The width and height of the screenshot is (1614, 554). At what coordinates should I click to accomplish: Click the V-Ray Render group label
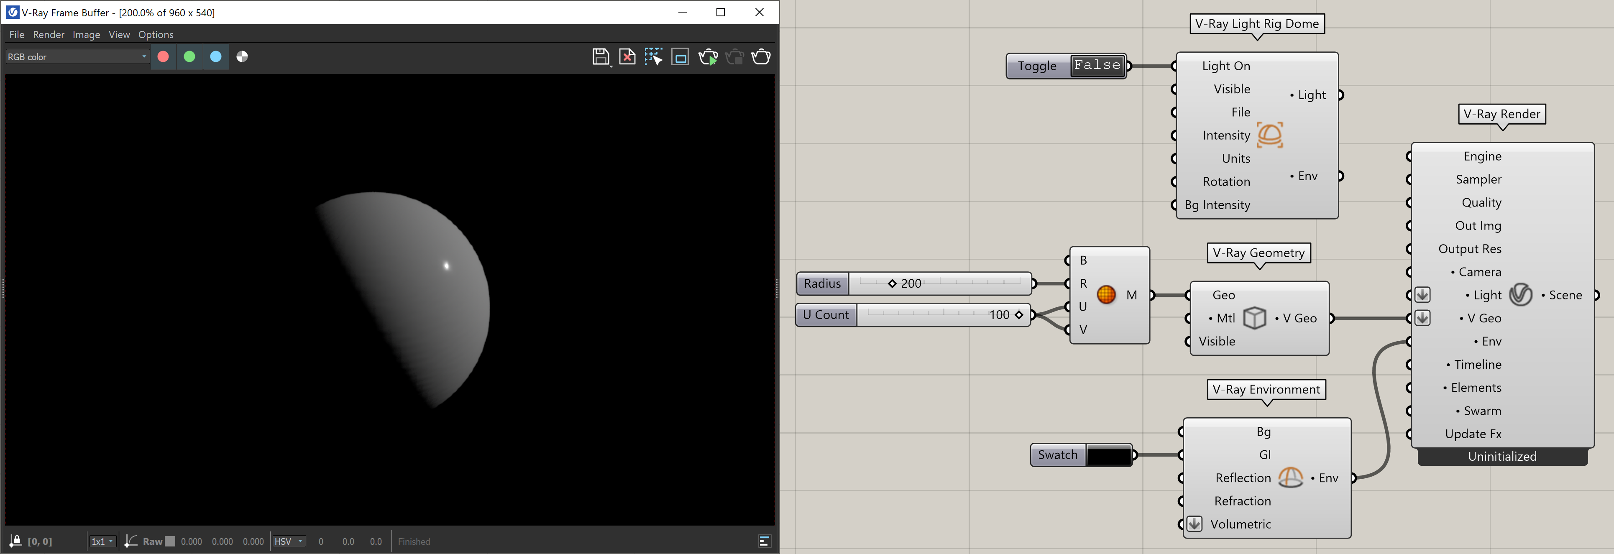pyautogui.click(x=1501, y=114)
